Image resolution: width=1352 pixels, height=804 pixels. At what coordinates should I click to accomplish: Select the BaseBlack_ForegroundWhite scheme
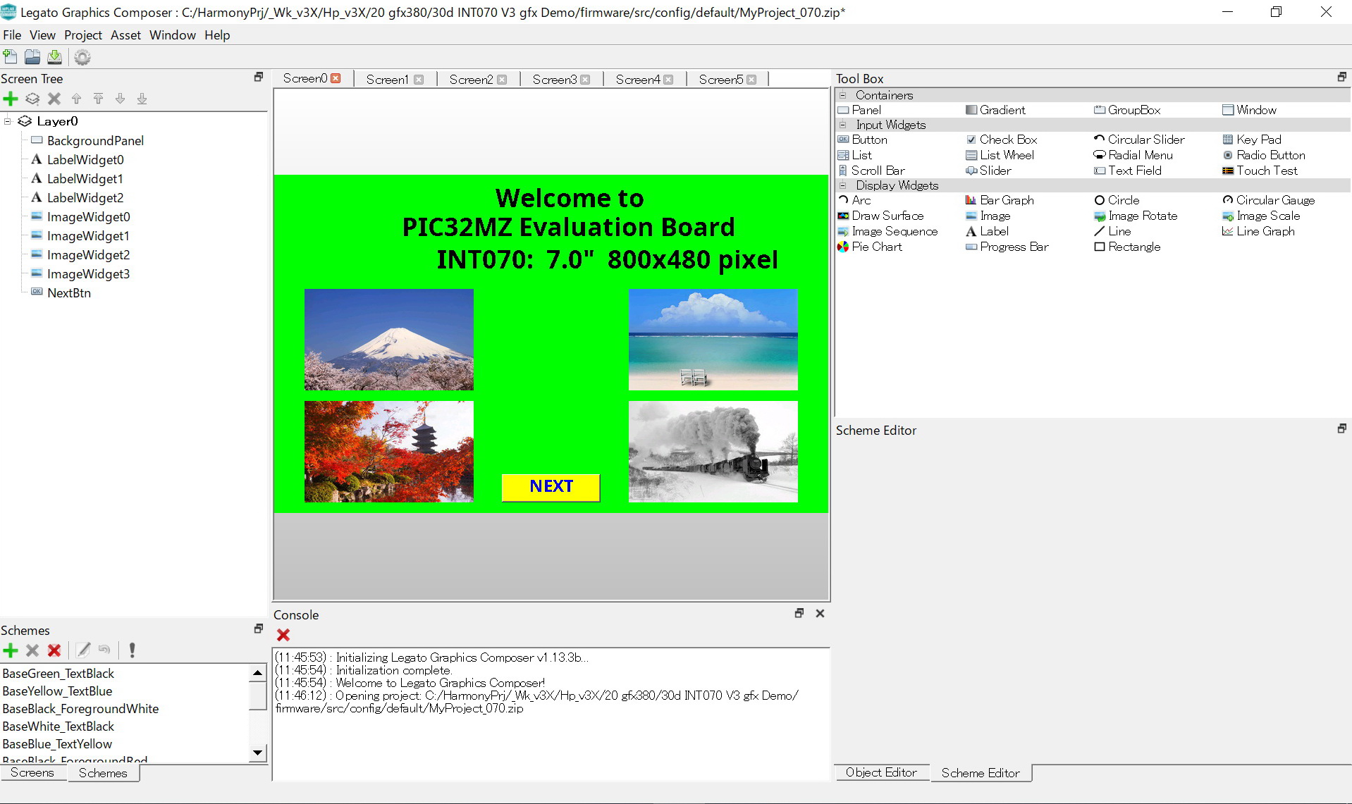pyautogui.click(x=81, y=708)
